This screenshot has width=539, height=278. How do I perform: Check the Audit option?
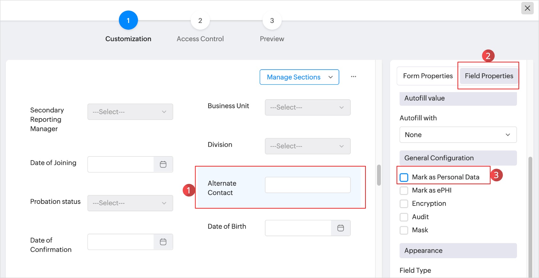[x=404, y=217]
